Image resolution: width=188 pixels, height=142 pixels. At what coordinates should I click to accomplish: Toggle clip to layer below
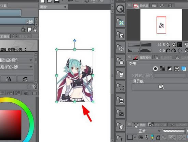tap(140, 137)
